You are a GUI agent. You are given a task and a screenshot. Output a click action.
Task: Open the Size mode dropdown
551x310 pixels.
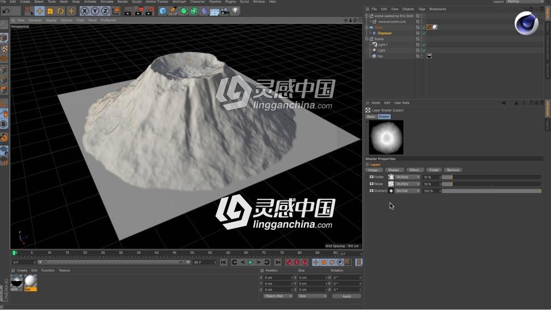point(312,296)
